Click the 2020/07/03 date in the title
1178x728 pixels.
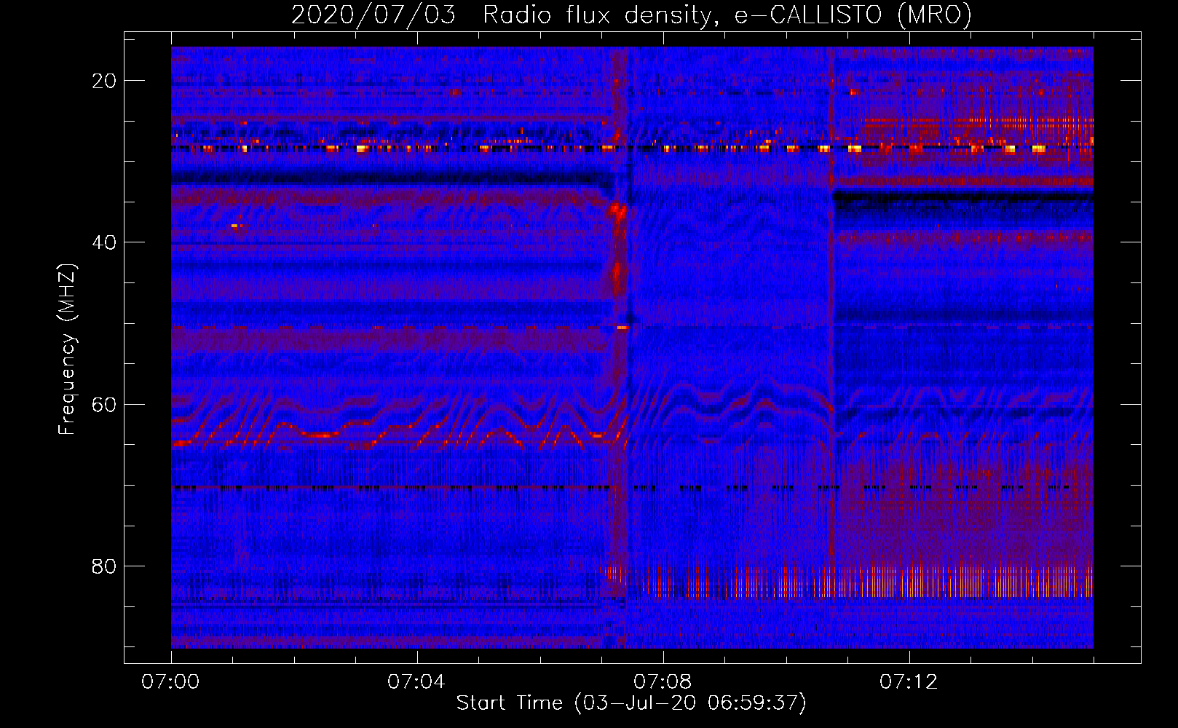point(373,15)
